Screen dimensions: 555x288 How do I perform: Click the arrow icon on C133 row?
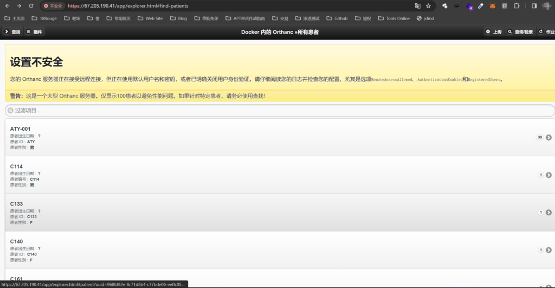pyautogui.click(x=548, y=213)
